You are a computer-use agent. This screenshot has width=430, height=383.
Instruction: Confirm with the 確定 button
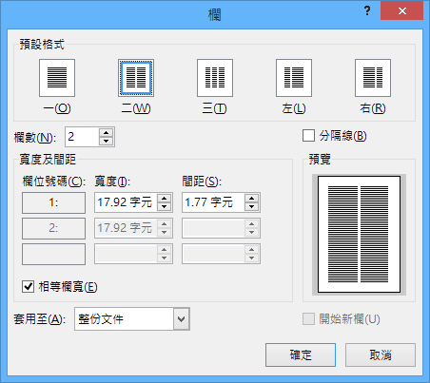[301, 355]
